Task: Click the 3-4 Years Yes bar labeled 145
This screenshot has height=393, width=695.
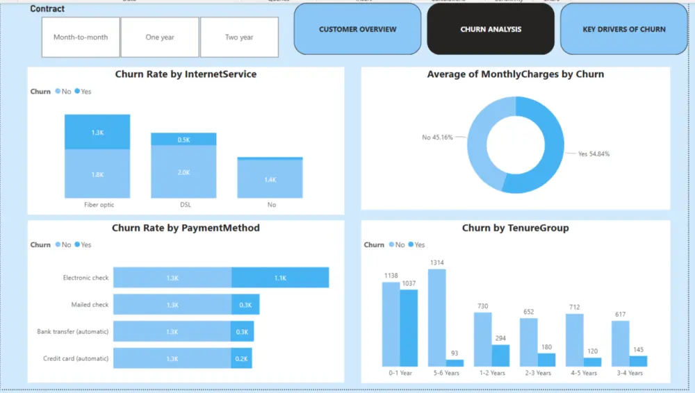Action: click(x=638, y=361)
